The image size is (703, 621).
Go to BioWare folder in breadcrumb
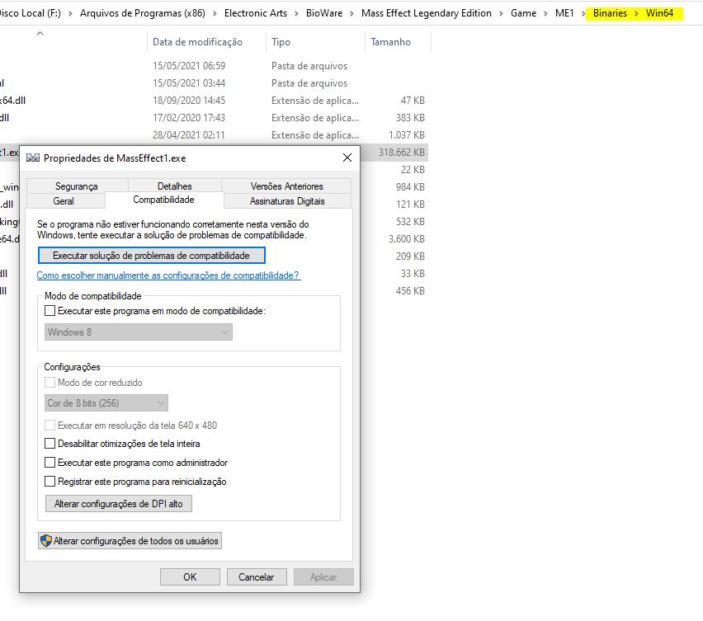point(324,13)
